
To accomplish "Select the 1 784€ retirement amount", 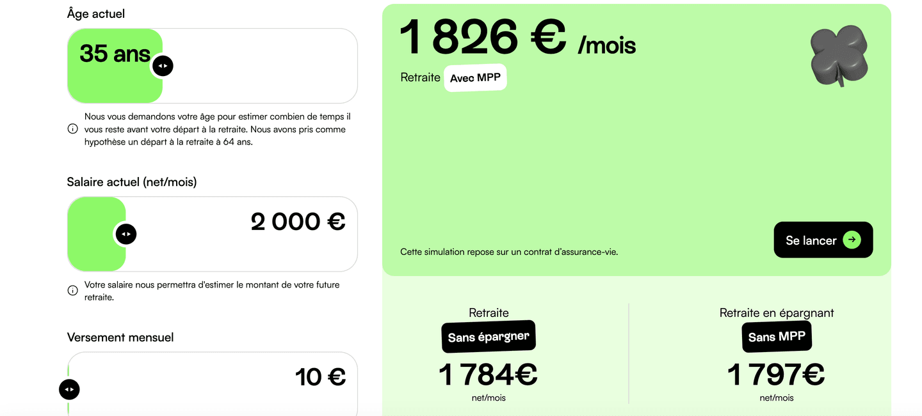I will 488,374.
